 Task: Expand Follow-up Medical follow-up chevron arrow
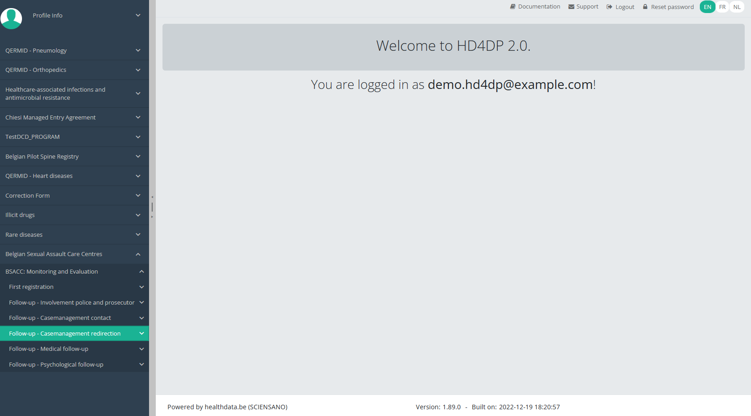(x=141, y=349)
